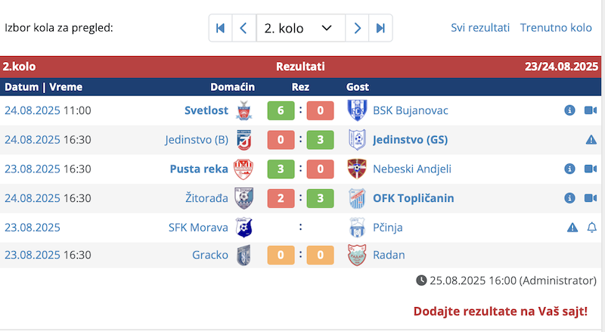Screen dimensions: 605x332
Task: Open warning icon on Jedinstvo (B) match
Action: pos(591,140)
